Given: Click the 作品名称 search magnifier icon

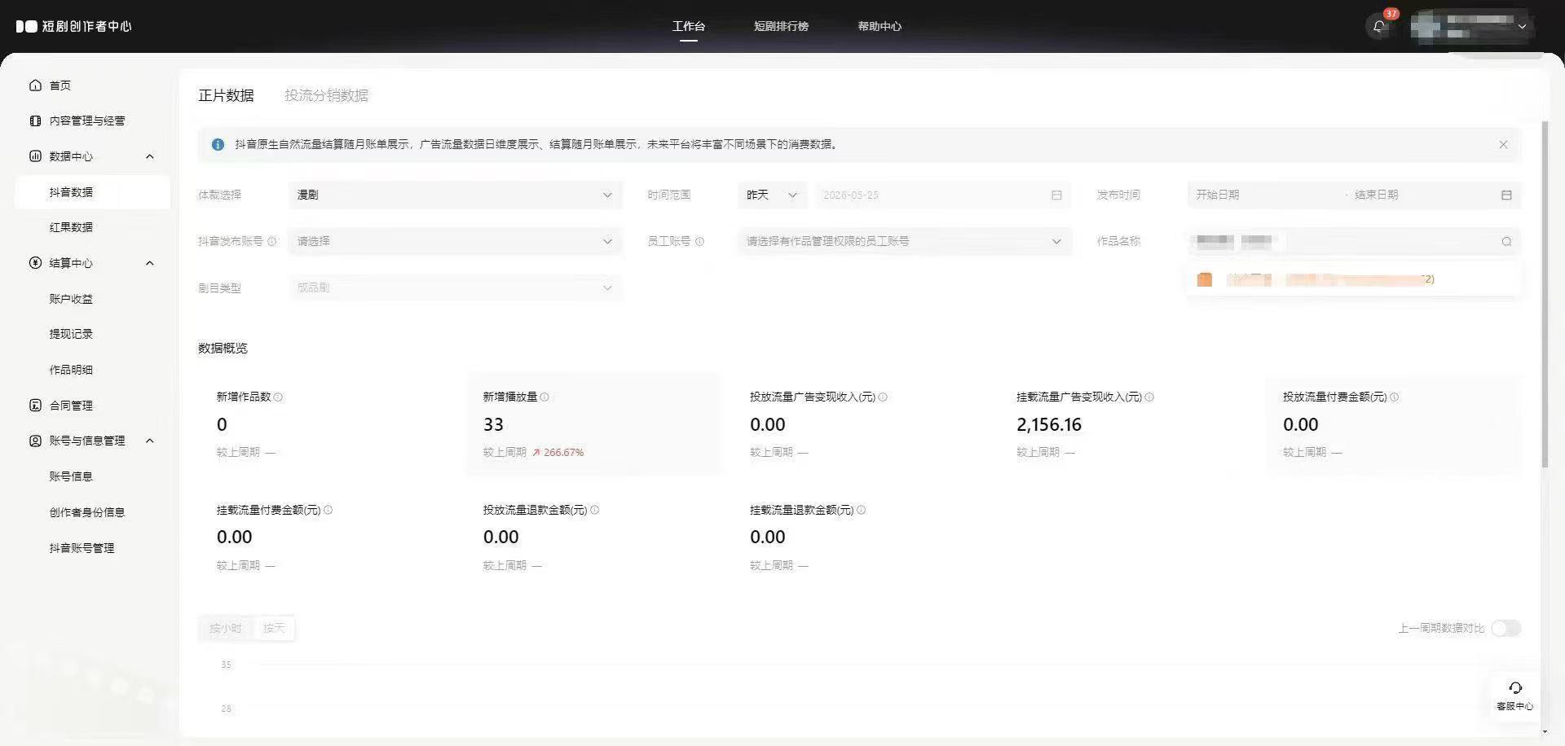Looking at the screenshot, I should tap(1506, 241).
